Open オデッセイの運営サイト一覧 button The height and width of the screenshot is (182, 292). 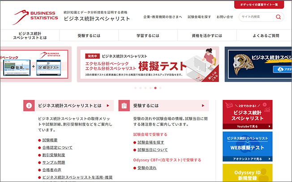tap(259, 4)
